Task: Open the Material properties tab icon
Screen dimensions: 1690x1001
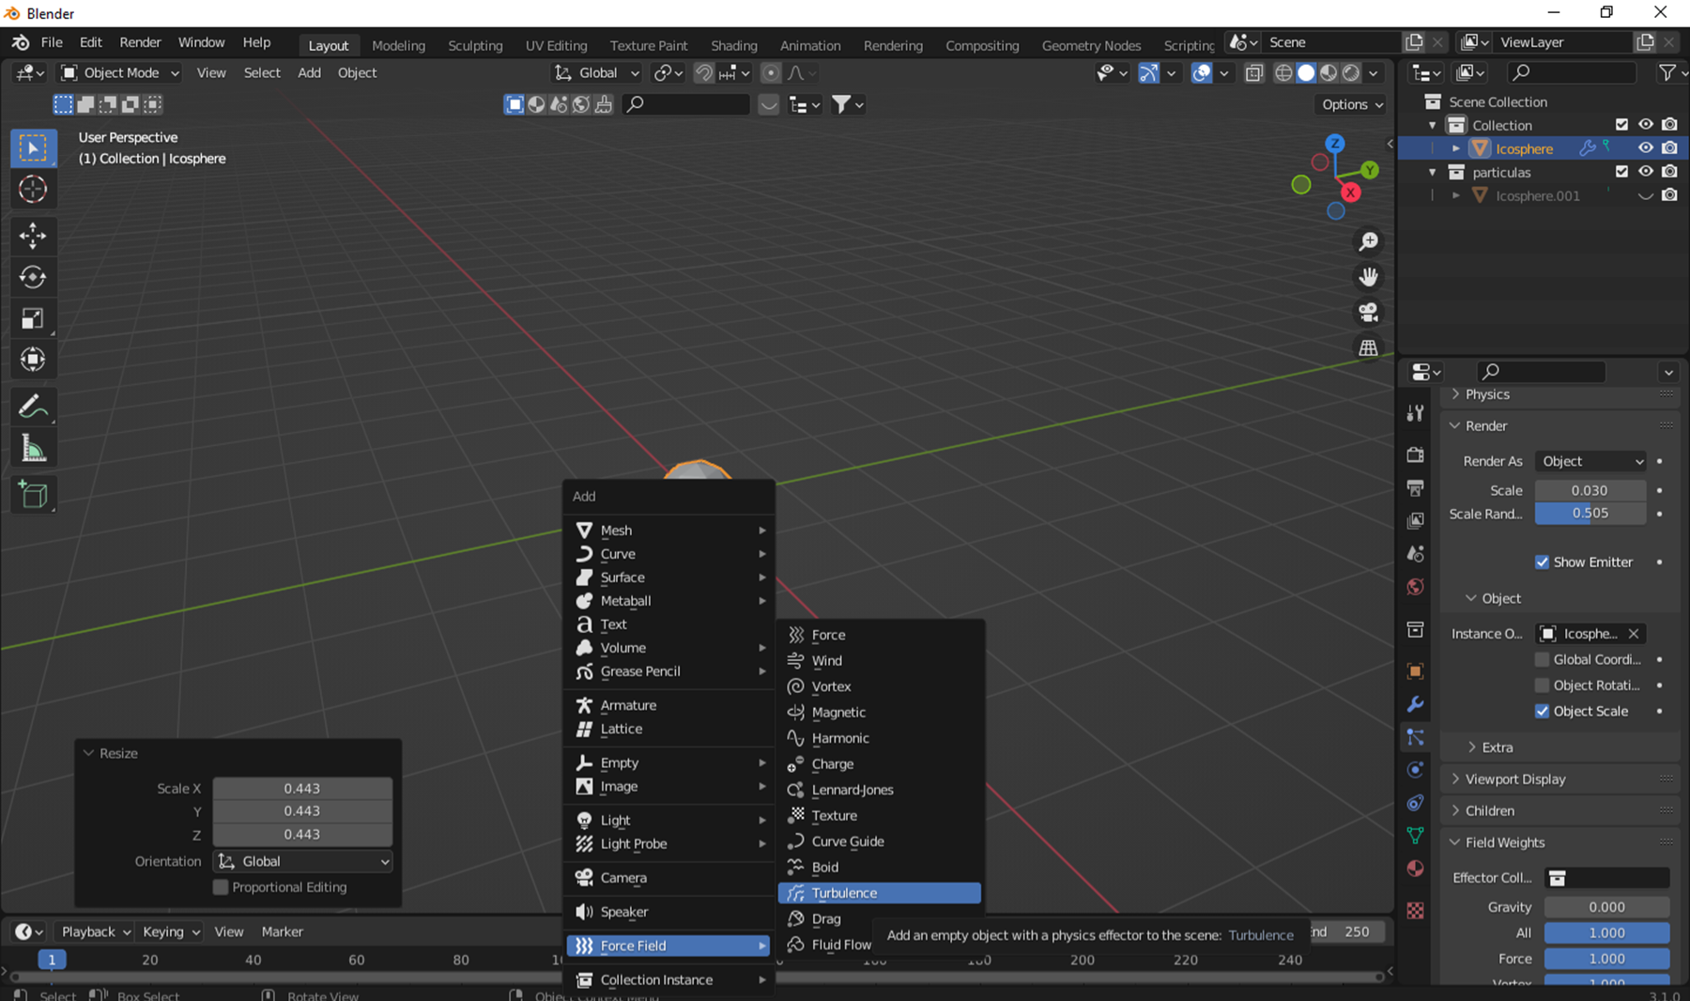Action: [1415, 869]
